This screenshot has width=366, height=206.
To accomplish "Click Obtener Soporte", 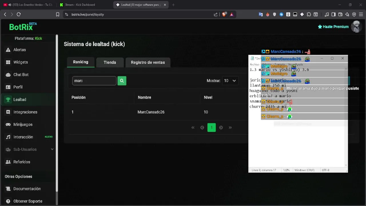I will pyautogui.click(x=28, y=201).
